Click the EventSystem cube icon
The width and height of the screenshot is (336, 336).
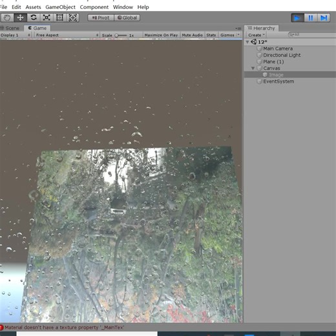(260, 81)
